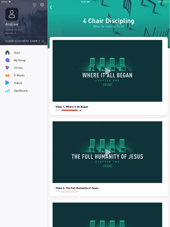The height and width of the screenshot is (227, 170).
Task: Click the 8:04 duration label
Action: point(58,110)
